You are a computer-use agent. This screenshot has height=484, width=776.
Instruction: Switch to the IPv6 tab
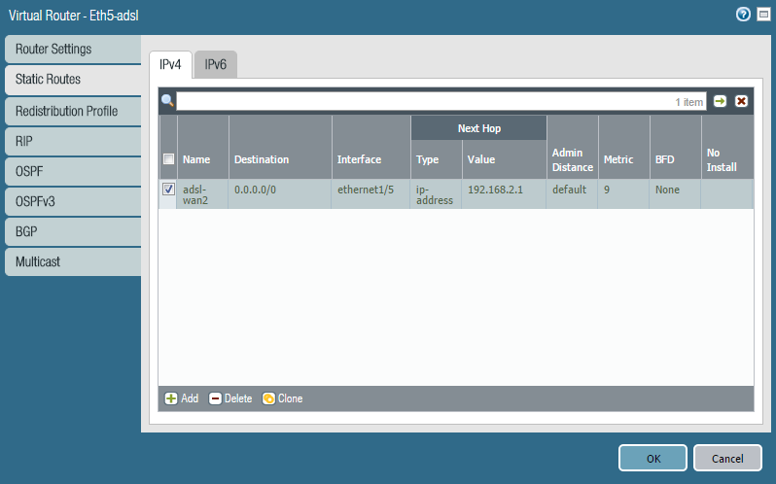pos(216,65)
